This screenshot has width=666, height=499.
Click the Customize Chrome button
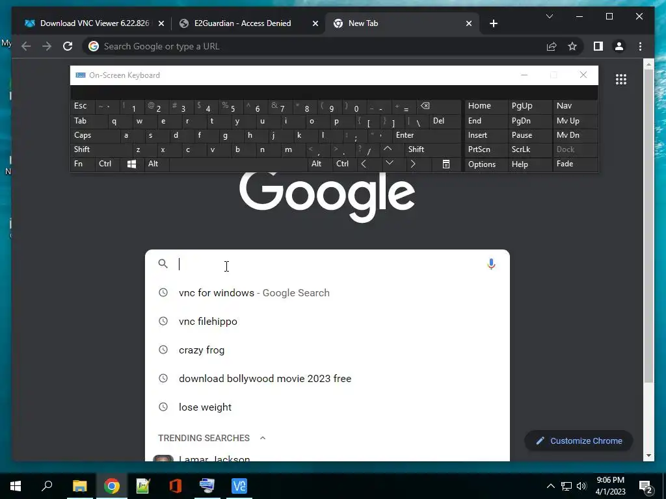(578, 441)
